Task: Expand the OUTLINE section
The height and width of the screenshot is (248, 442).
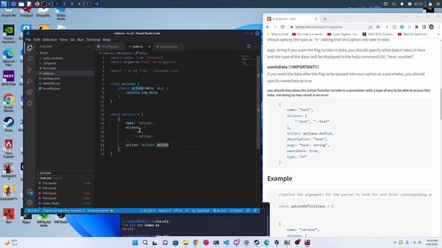Action: [45, 173]
